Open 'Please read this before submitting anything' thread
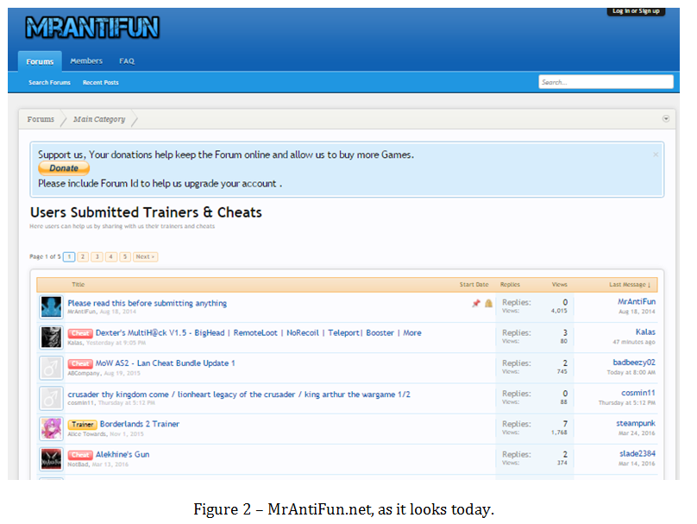 click(x=148, y=303)
